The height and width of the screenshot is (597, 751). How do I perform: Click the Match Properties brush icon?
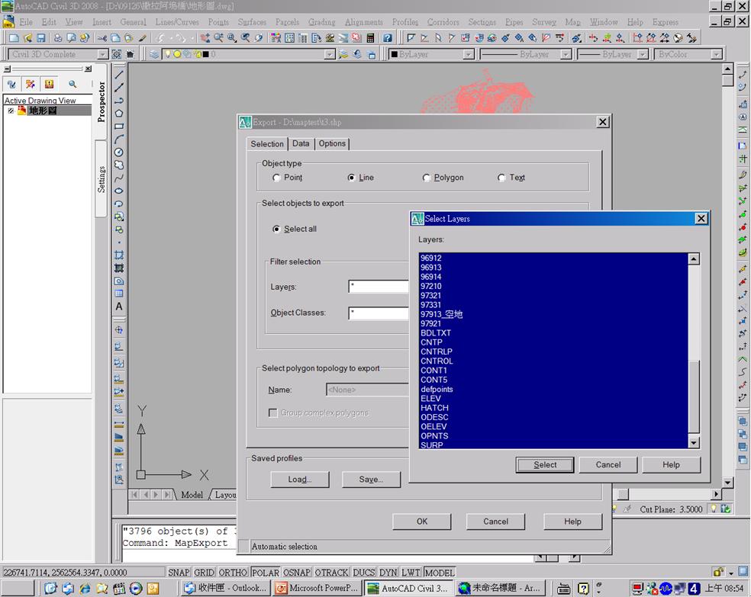(x=142, y=38)
